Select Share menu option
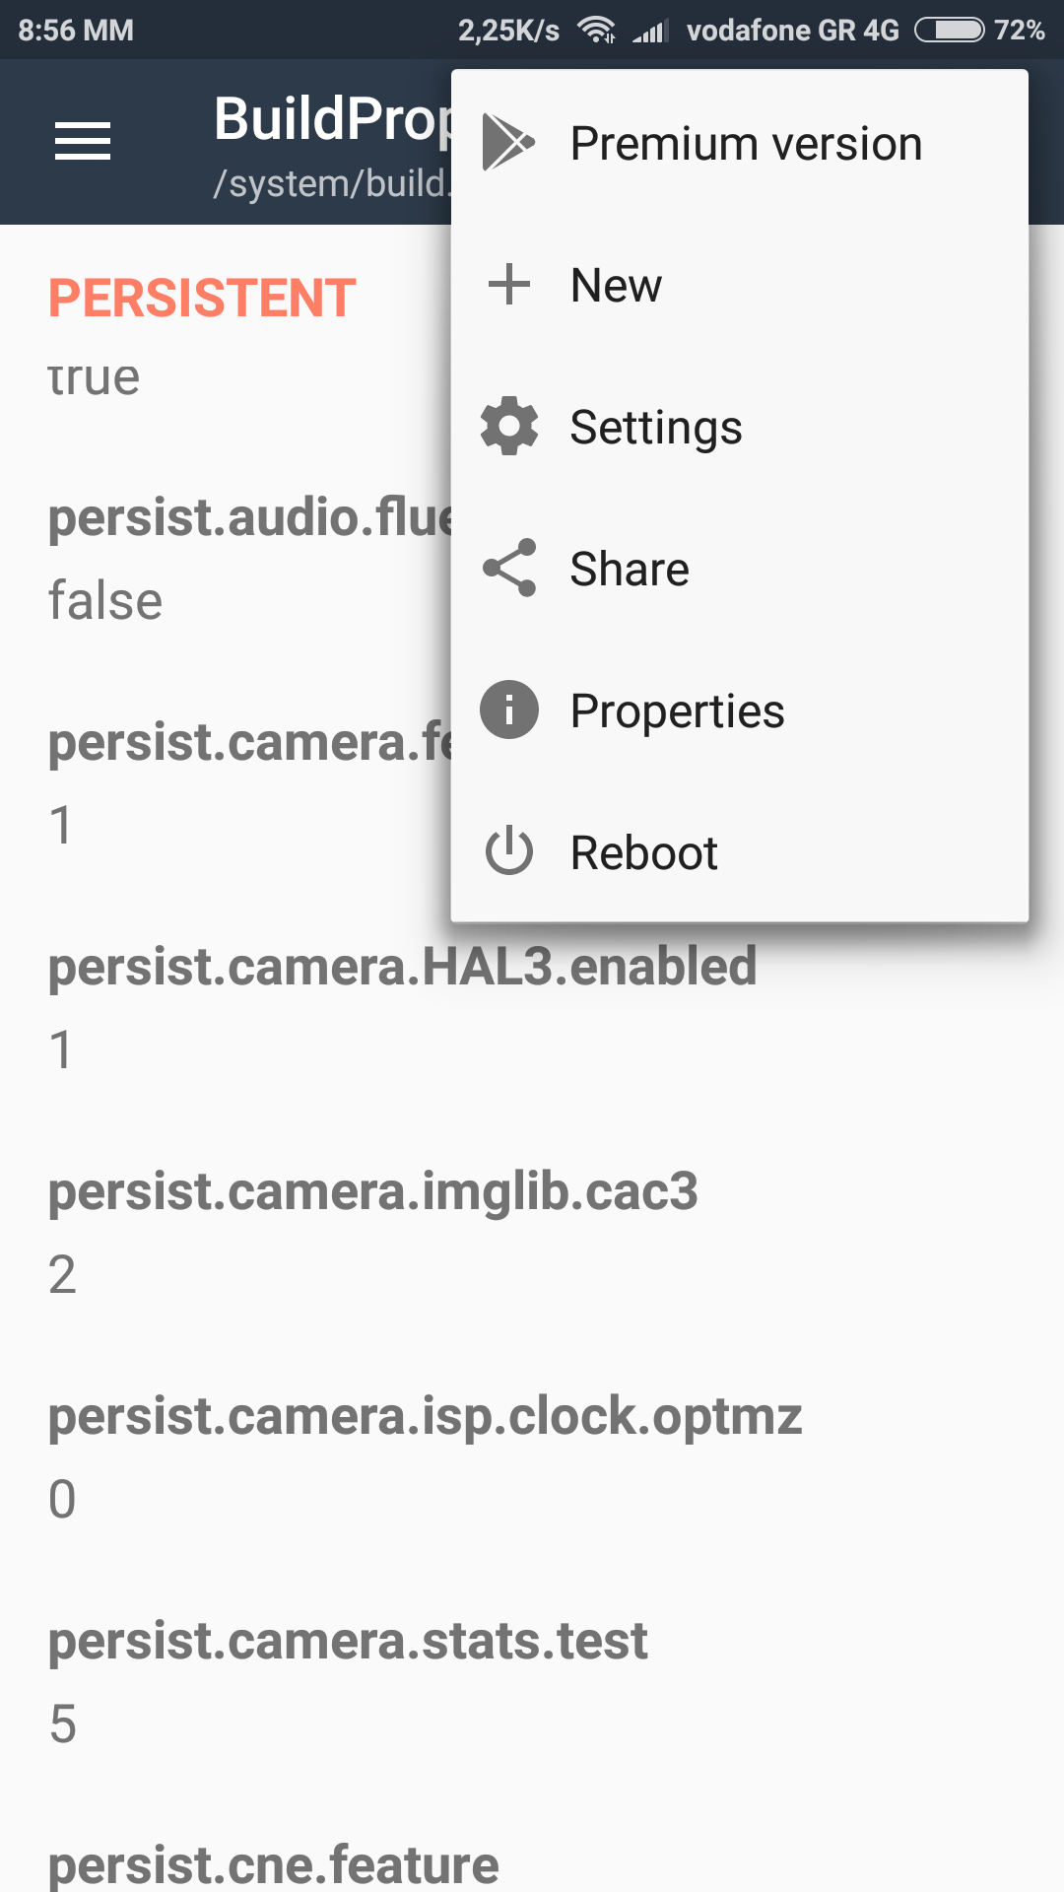 click(x=630, y=570)
